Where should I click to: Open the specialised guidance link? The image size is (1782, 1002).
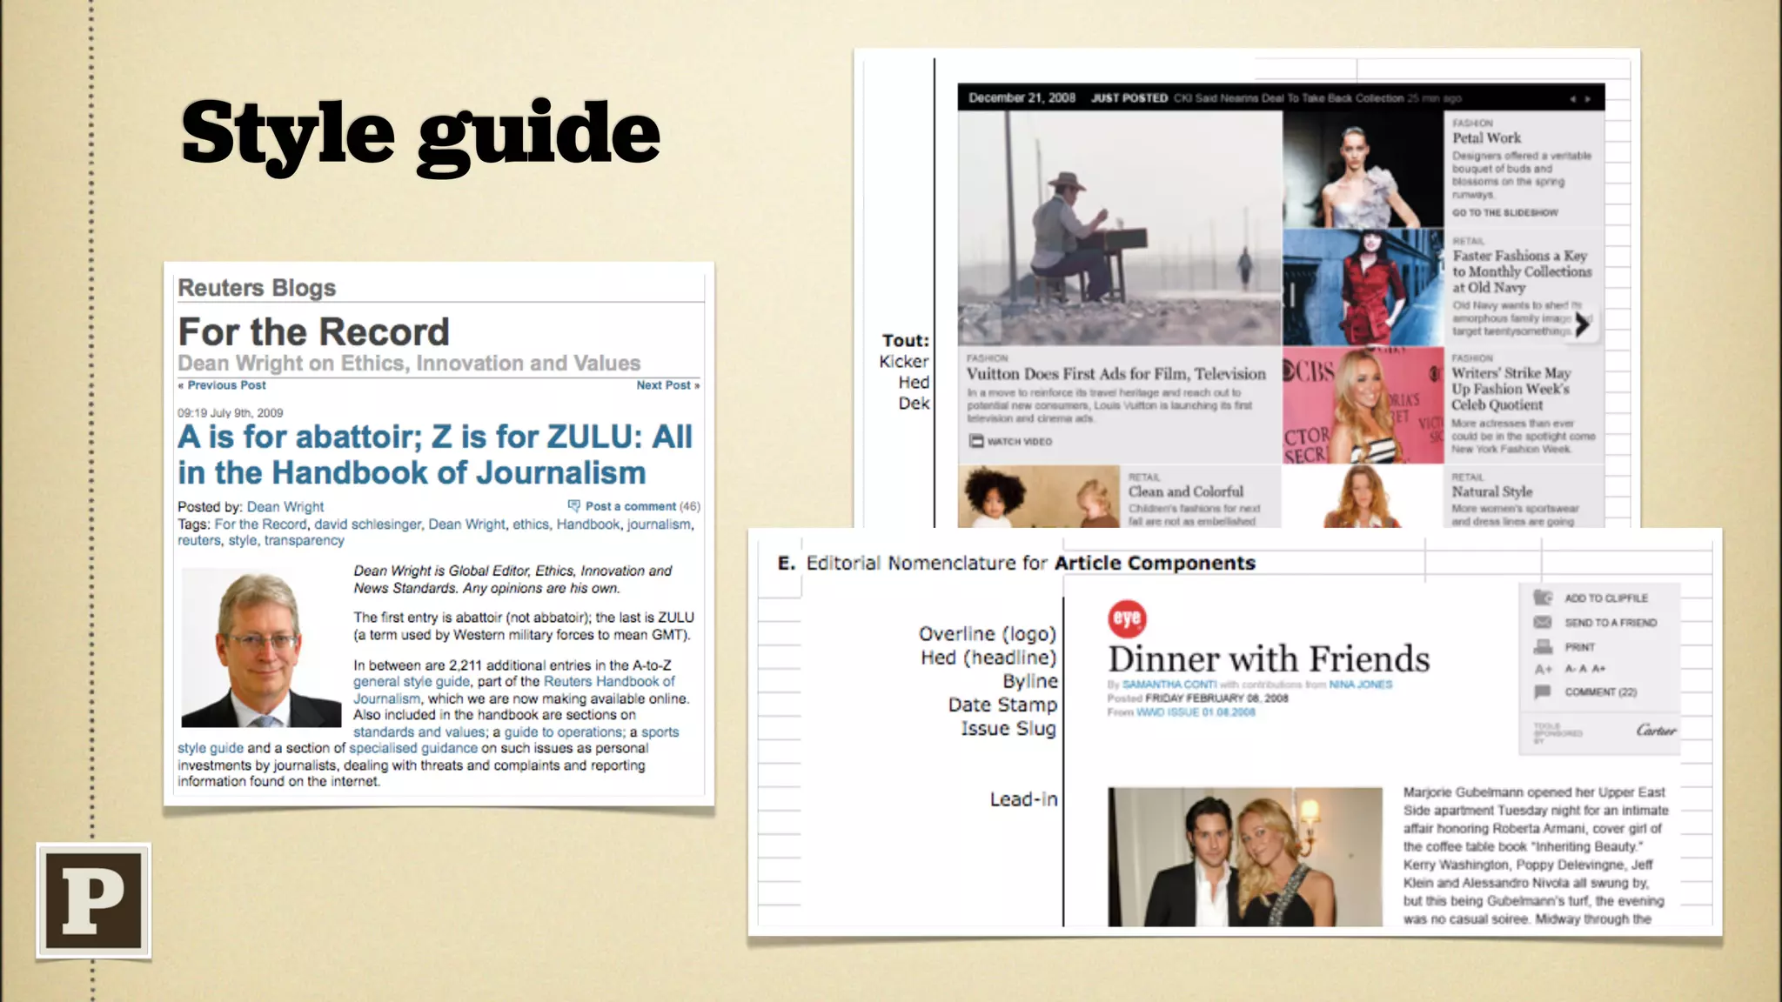pos(413,748)
